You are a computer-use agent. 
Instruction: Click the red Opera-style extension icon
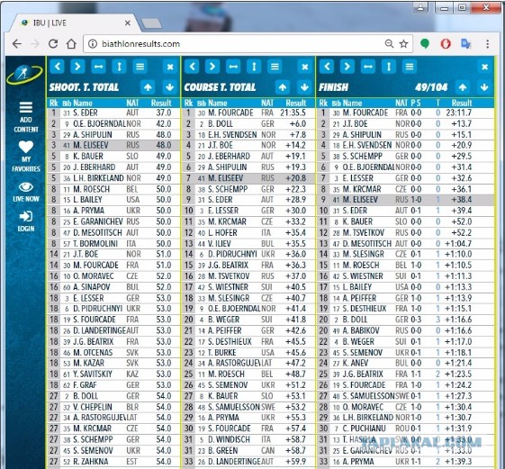point(446,43)
